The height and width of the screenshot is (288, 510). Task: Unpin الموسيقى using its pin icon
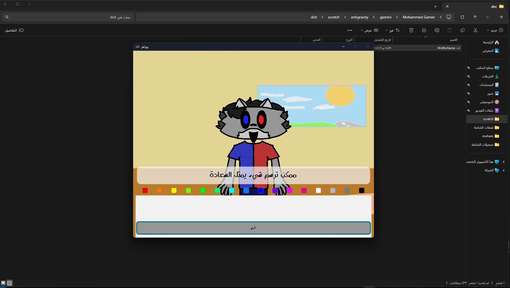(469, 102)
